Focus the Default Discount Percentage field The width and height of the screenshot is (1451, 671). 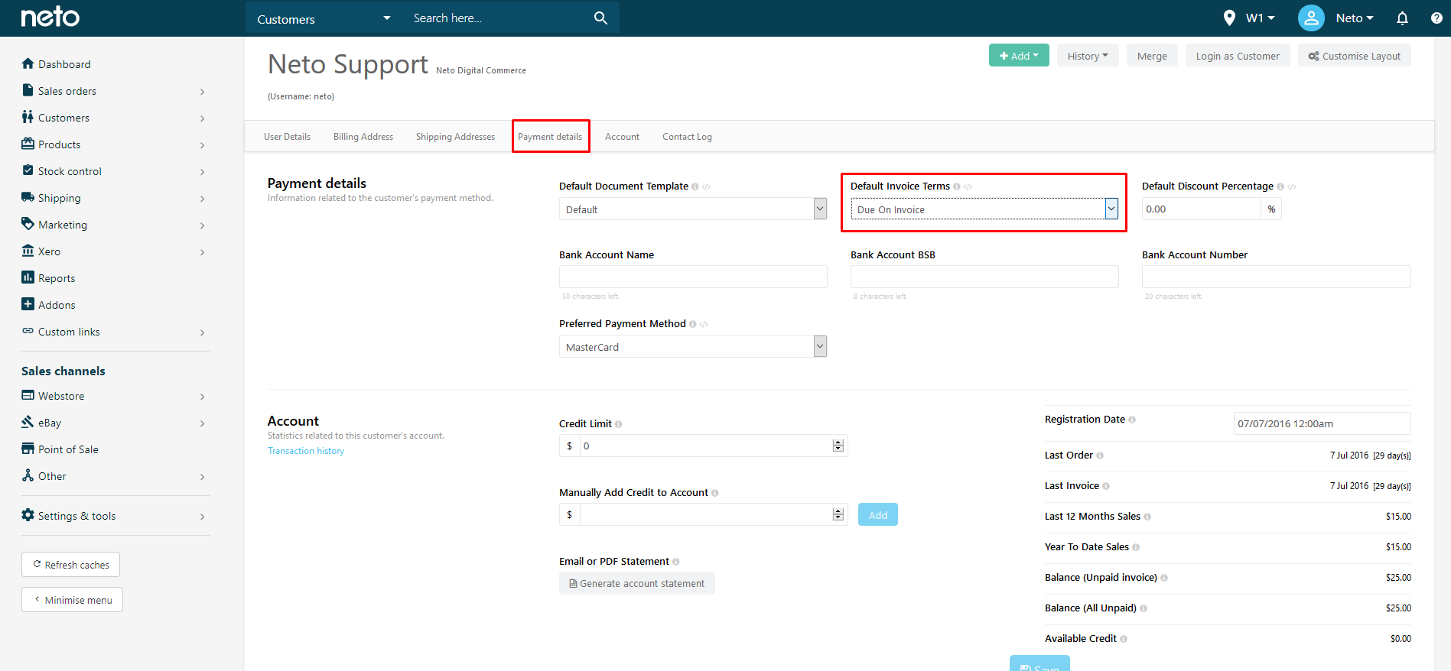(1201, 209)
